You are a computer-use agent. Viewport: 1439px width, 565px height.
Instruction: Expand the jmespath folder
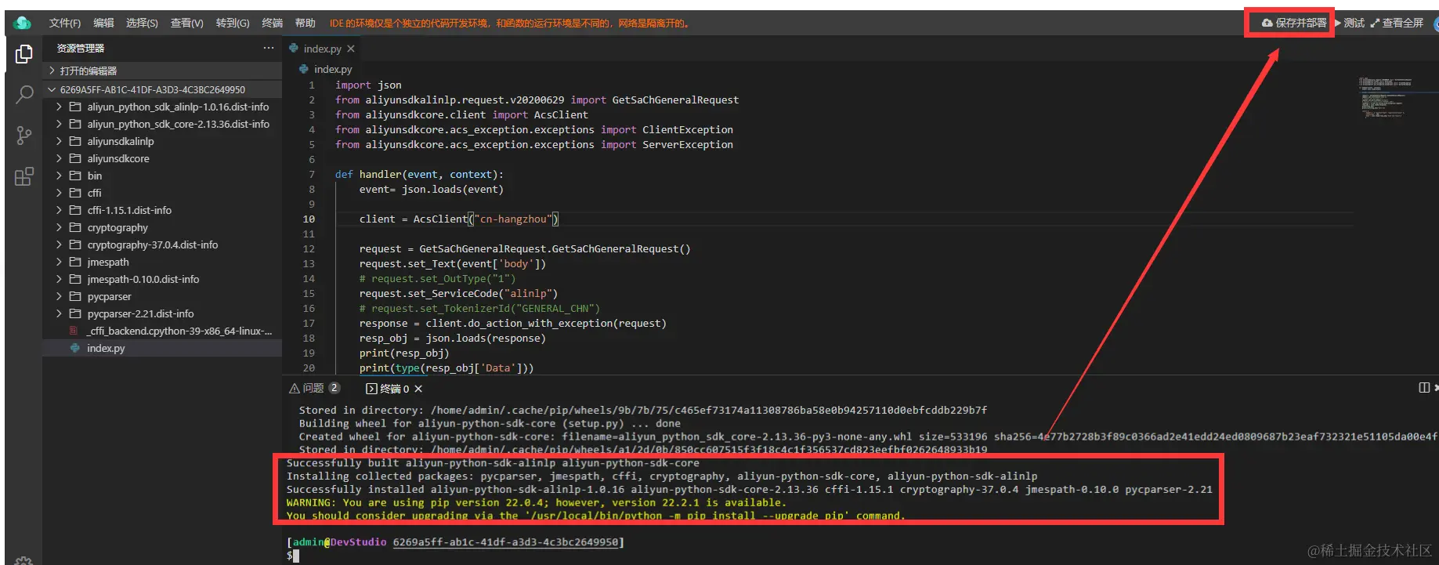pos(162,262)
